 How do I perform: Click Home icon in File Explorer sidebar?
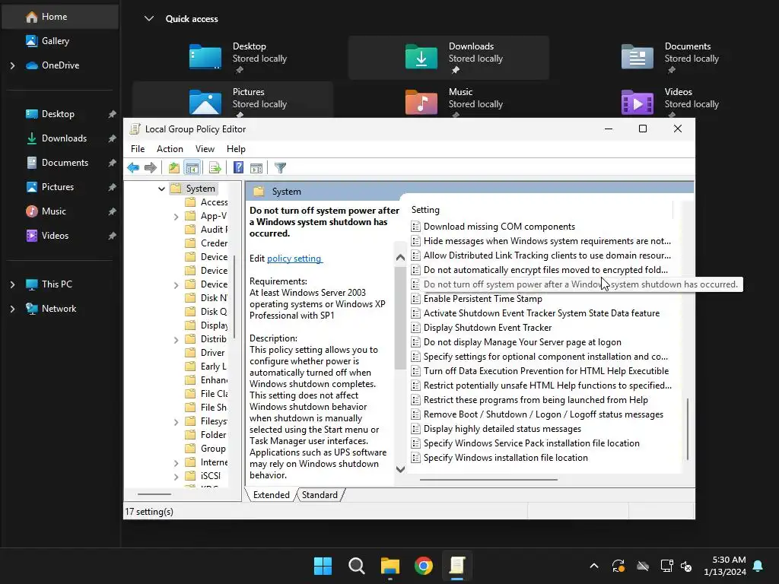tap(32, 17)
